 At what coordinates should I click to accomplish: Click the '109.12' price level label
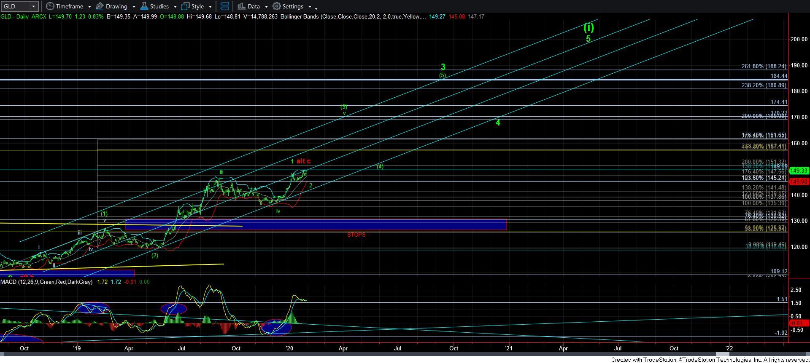[x=779, y=272]
